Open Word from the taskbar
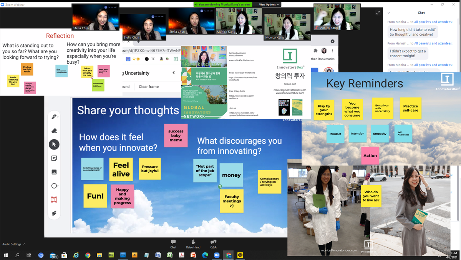Image resolution: width=461 pixels, height=260 pixels. (x=158, y=255)
